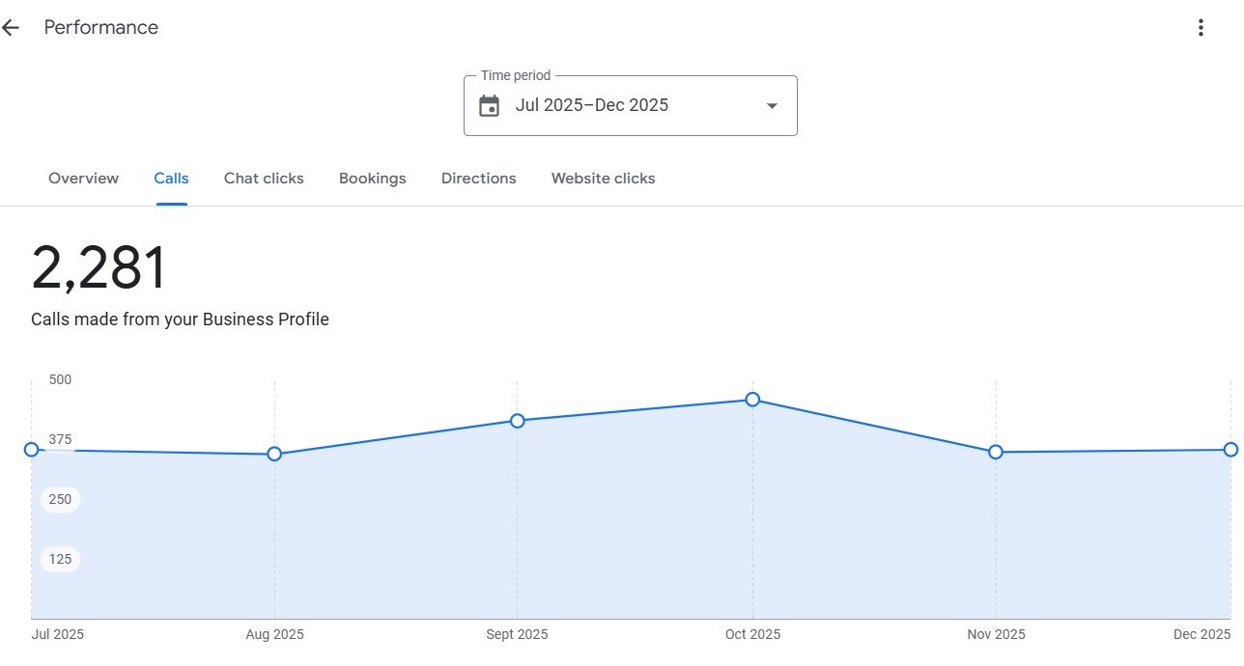1244x666 pixels.
Task: Click the back arrow next to Performance
Action: tap(11, 28)
